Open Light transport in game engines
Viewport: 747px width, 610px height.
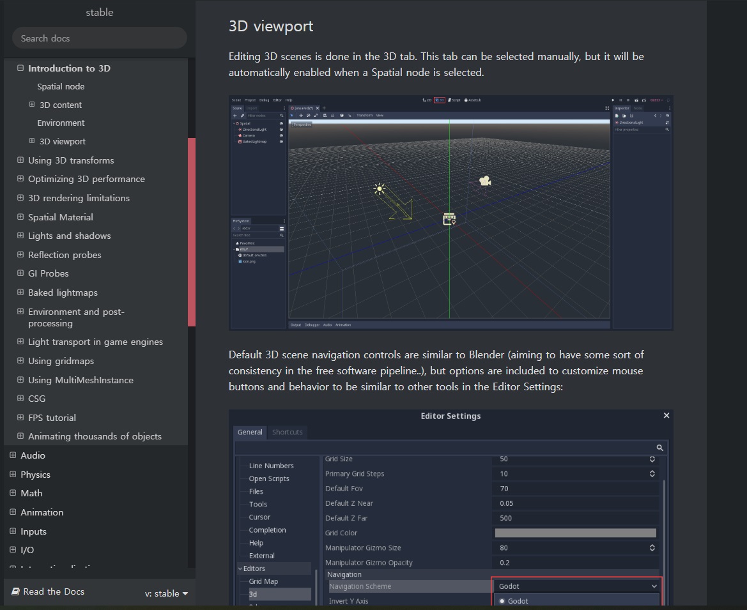tap(95, 342)
